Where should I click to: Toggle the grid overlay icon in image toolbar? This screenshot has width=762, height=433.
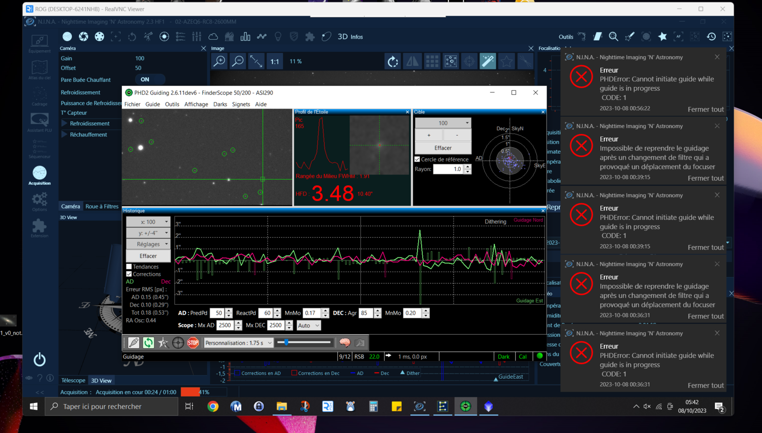tap(432, 61)
